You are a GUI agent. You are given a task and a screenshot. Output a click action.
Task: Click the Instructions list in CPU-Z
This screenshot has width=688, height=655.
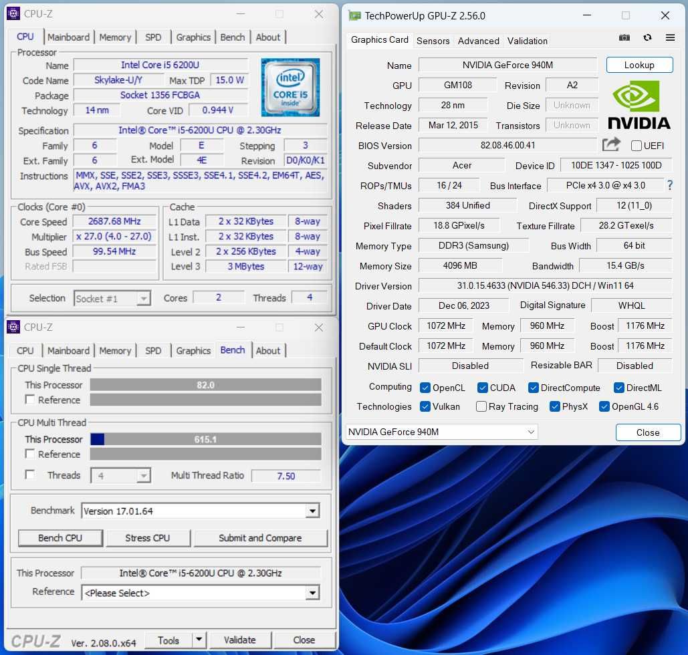coord(200,180)
